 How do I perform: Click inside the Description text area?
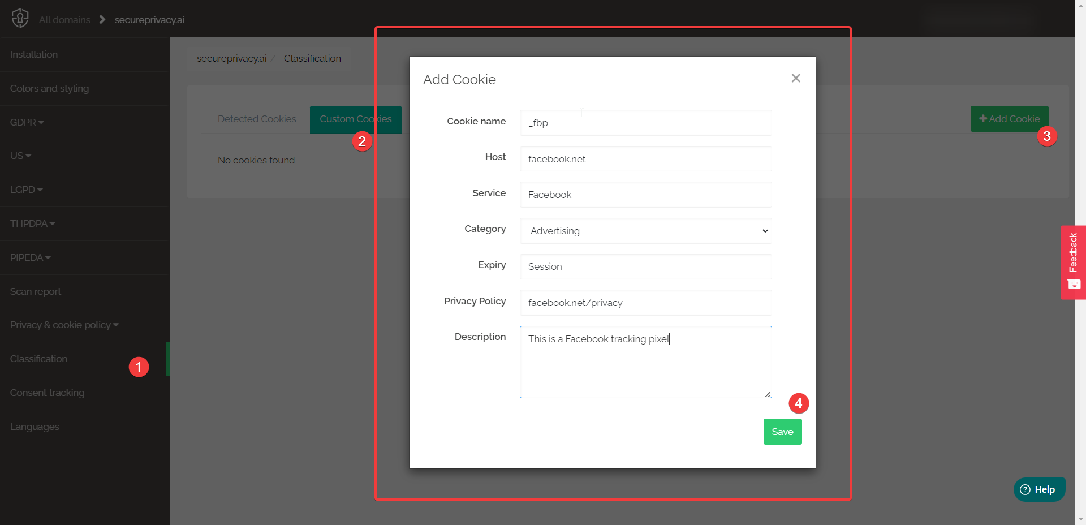coord(645,362)
